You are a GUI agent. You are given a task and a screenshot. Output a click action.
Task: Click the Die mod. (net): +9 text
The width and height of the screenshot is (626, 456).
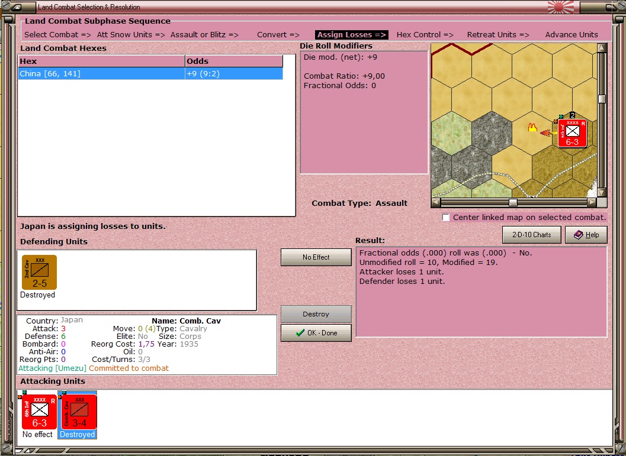340,57
